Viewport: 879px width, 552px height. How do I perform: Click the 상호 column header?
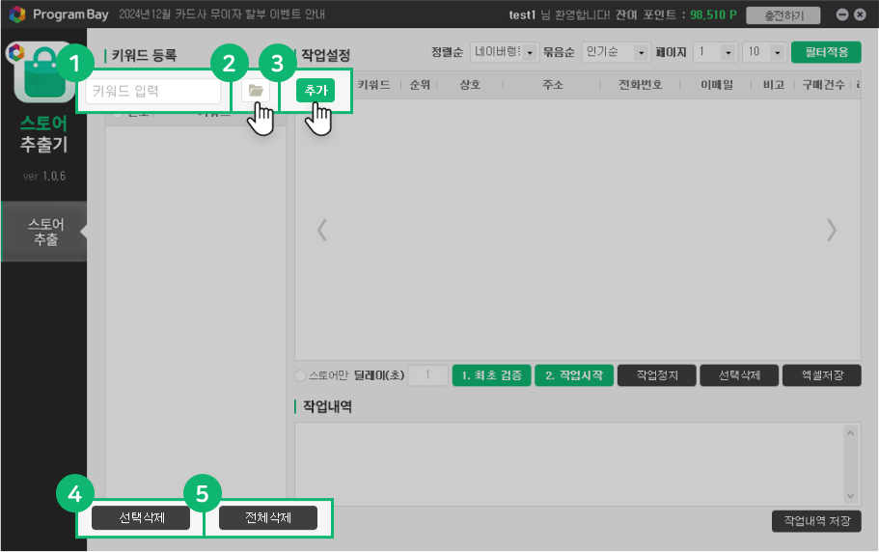coord(470,85)
